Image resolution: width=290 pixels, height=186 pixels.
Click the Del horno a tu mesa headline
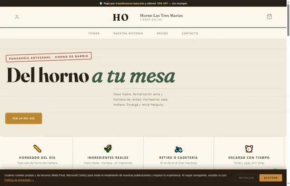tap(91, 75)
